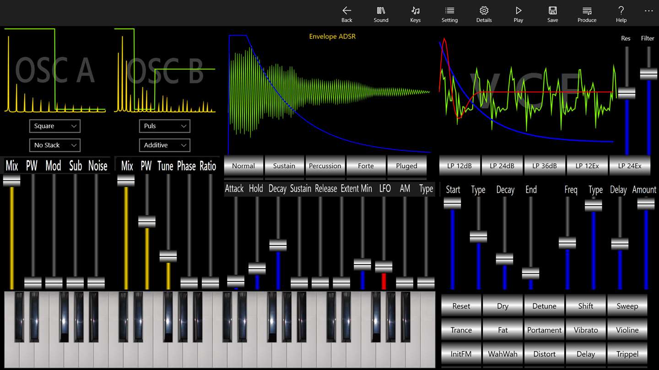Select the Sustain envelope mode
The height and width of the screenshot is (370, 659).
[x=284, y=166]
